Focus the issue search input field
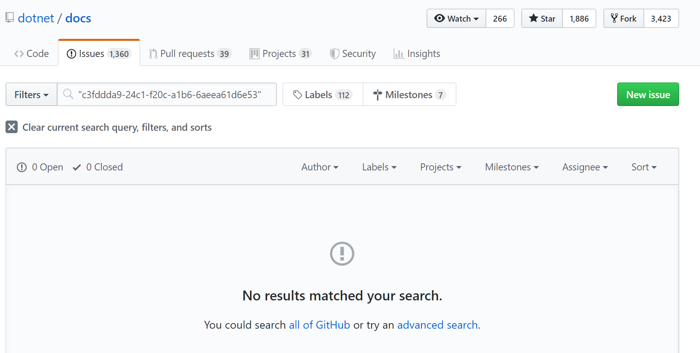Screen dimensions: 700x353 point(167,94)
